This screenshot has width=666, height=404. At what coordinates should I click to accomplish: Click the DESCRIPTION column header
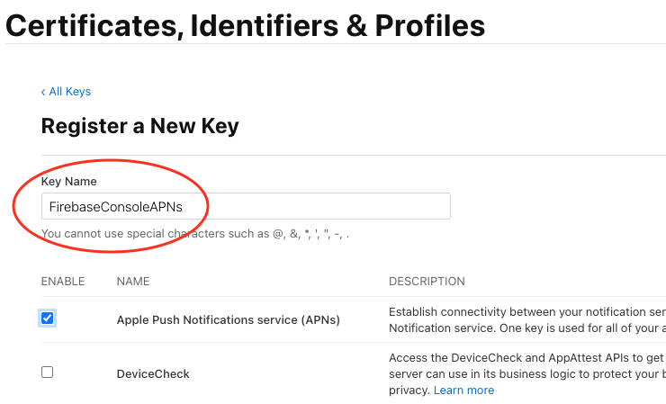(427, 282)
